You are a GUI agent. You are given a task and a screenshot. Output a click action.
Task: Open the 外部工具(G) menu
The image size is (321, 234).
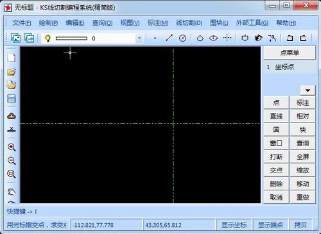pyautogui.click(x=252, y=22)
